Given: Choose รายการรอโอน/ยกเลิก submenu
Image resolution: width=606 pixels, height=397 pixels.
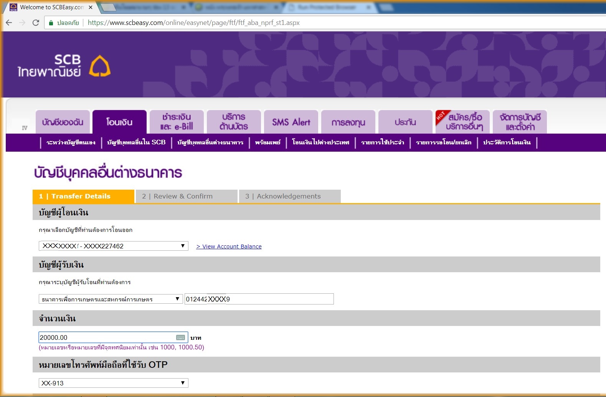Looking at the screenshot, I should [444, 142].
